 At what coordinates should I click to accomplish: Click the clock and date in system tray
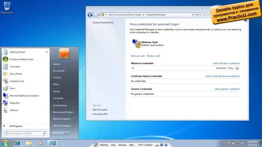pyautogui.click(x=252, y=143)
